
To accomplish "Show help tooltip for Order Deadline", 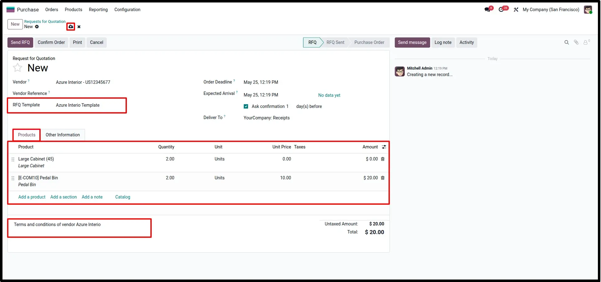I will tap(234, 81).
